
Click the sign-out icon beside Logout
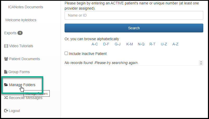click(6, 111)
